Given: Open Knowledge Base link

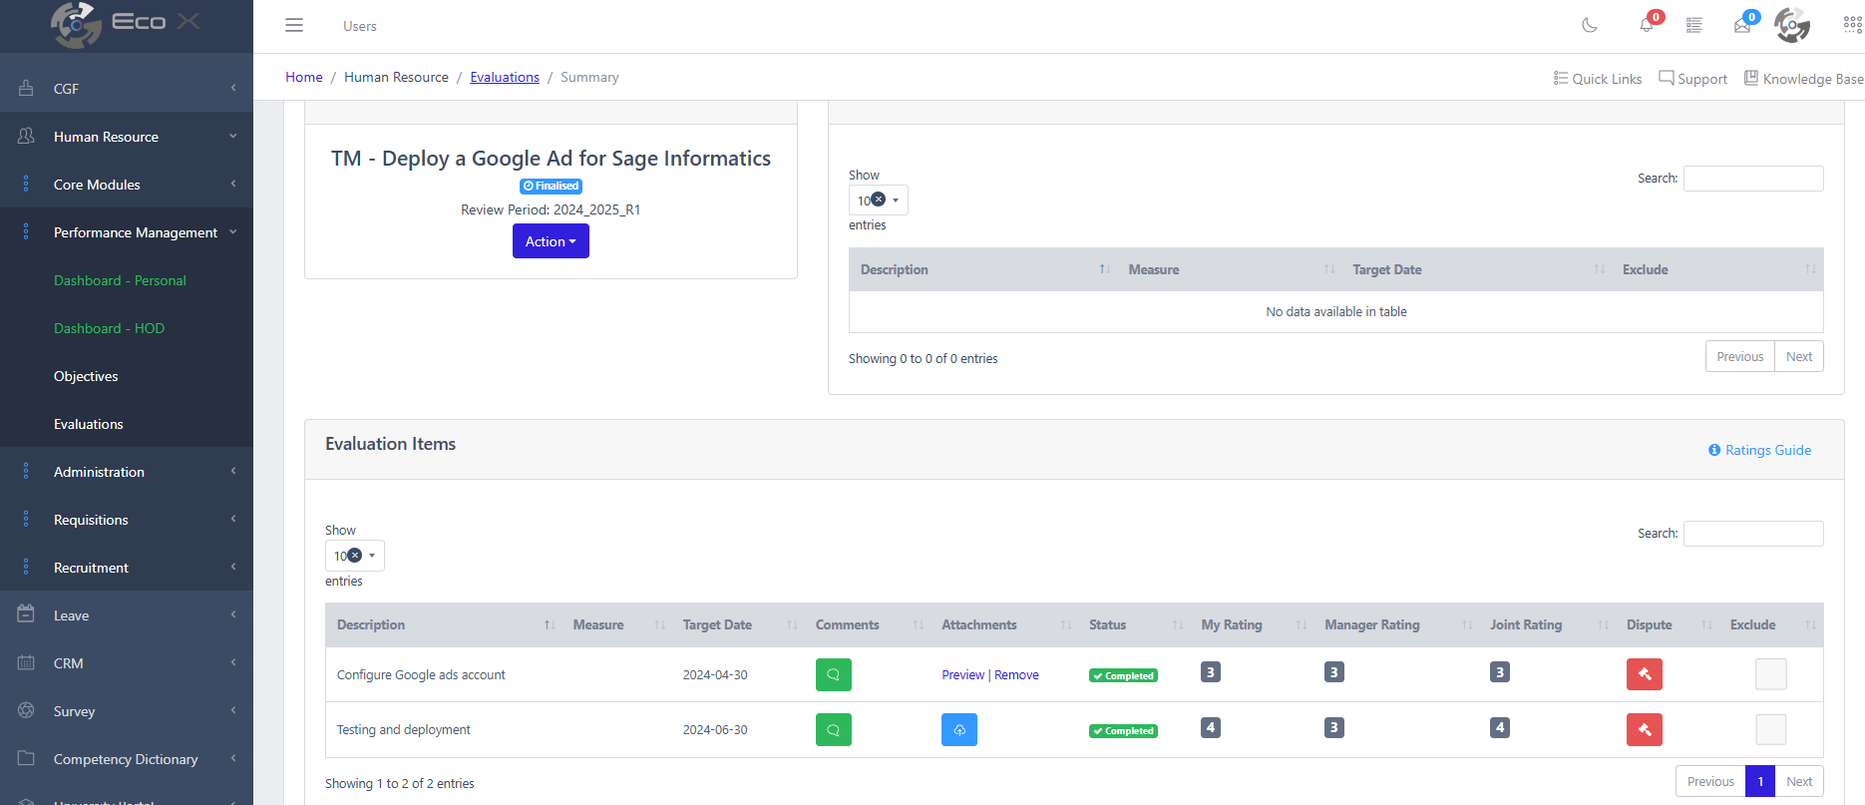Looking at the screenshot, I should tap(1803, 79).
